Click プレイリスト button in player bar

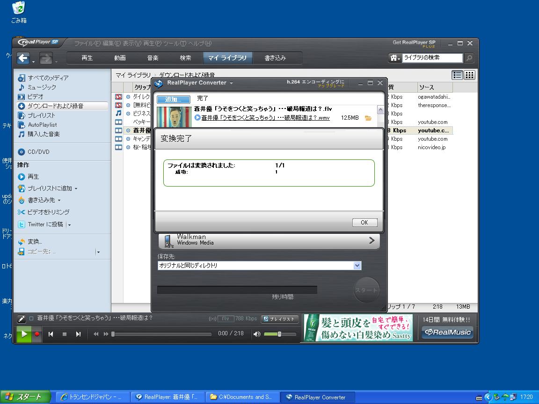[279, 319]
